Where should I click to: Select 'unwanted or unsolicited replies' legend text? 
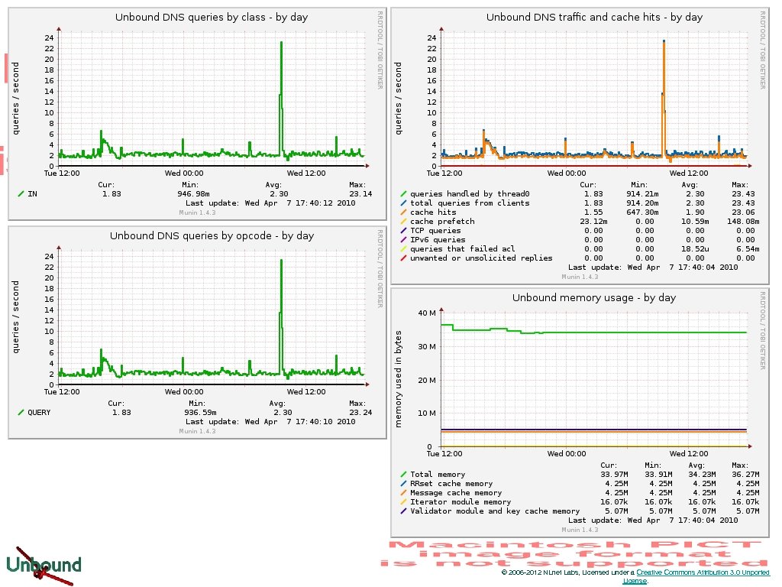[x=481, y=258]
